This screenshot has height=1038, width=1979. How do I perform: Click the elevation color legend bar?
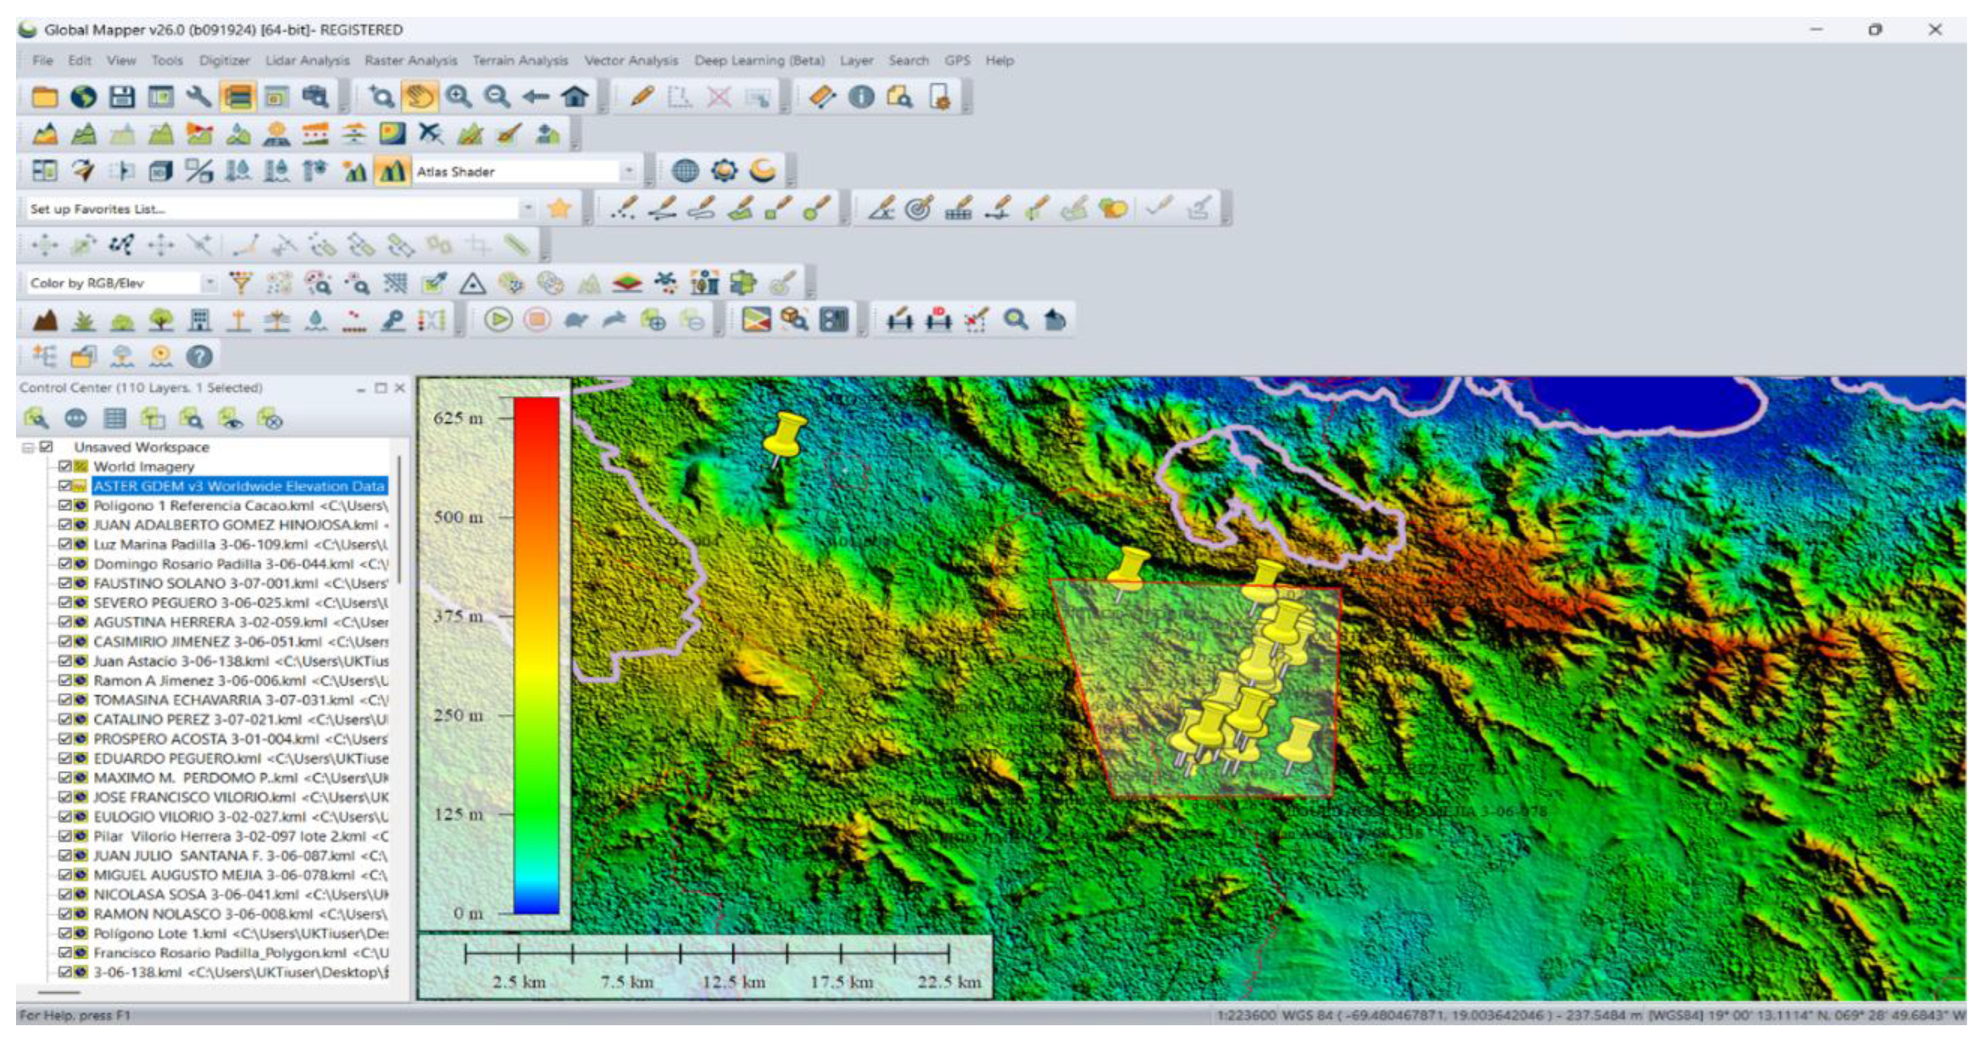pyautogui.click(x=536, y=655)
